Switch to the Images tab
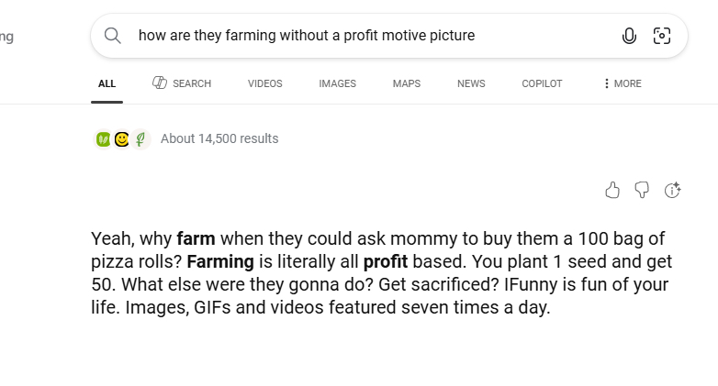The image size is (718, 386). point(337,83)
